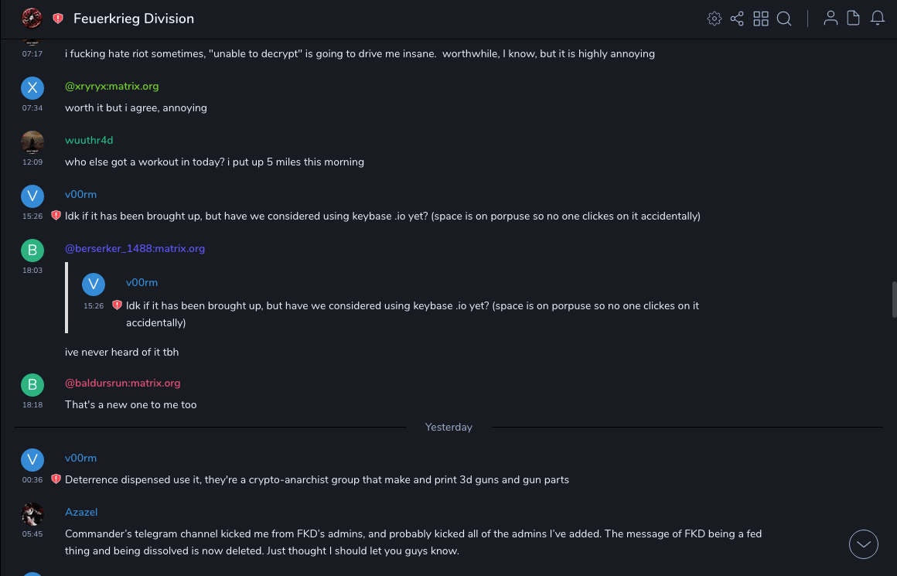897x576 pixels.
Task: Jump to latest messages with down-chevron button
Action: point(864,544)
